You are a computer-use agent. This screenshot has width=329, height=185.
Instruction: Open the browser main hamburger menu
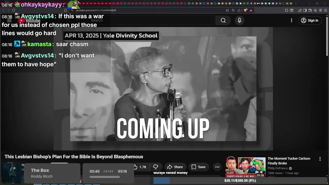tap(326, 10)
